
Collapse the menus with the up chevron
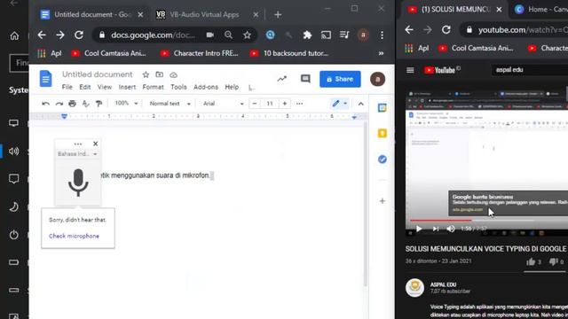pos(361,104)
